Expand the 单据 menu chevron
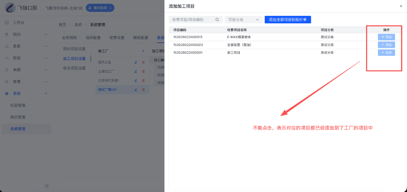This screenshot has width=407, height=192. pyautogui.click(x=46, y=70)
